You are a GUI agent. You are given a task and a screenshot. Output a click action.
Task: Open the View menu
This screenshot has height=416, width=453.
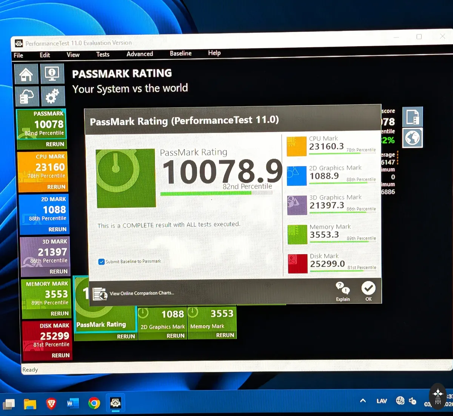pos(73,55)
